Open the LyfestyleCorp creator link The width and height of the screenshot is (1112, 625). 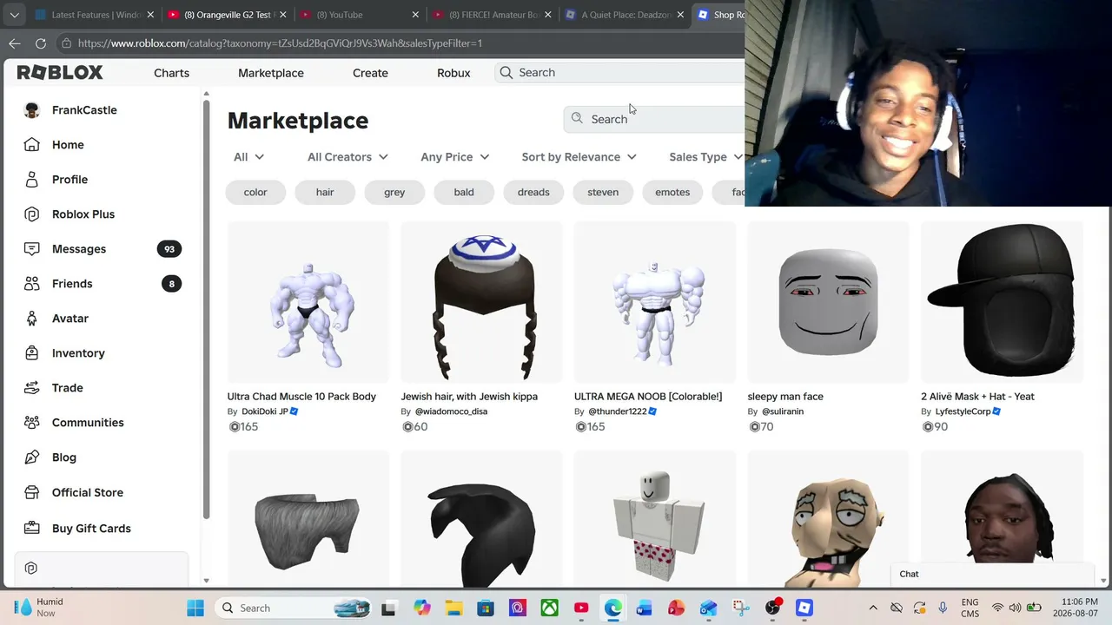tap(963, 411)
